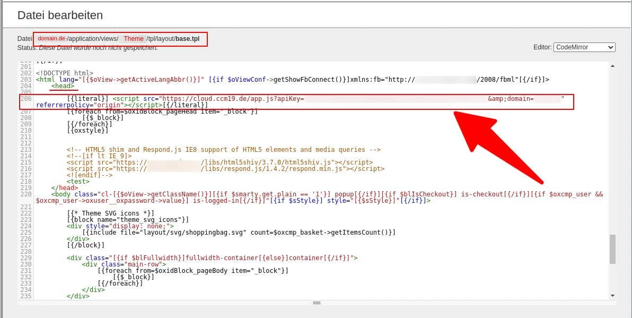The width and height of the screenshot is (632, 318).
Task: Place cursor on the <test> tag
Action: click(78, 182)
